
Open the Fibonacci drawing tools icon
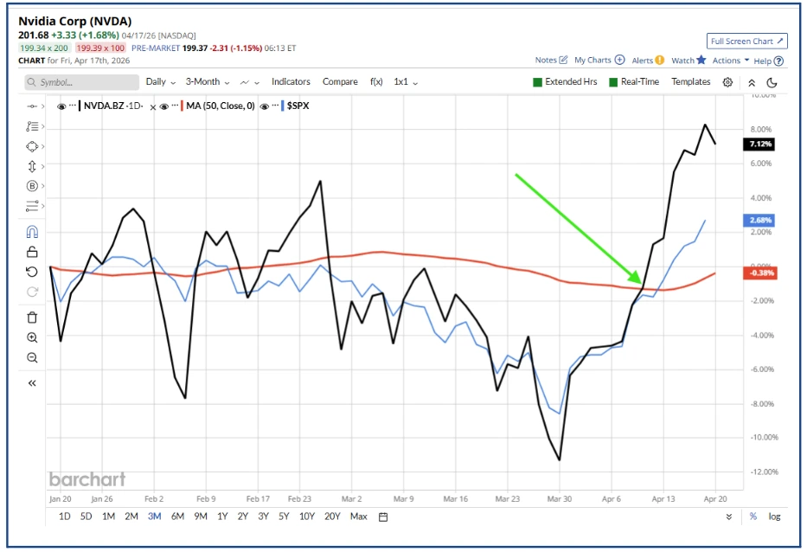pos(32,126)
